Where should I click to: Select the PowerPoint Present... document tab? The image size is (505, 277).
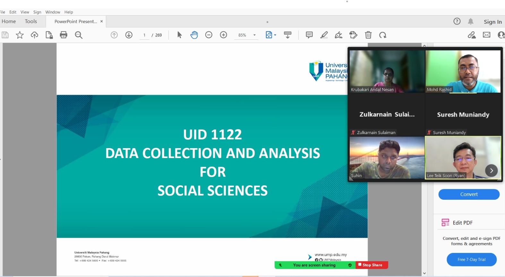tap(76, 21)
